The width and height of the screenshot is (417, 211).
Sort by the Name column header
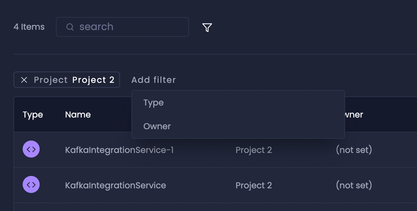point(78,115)
